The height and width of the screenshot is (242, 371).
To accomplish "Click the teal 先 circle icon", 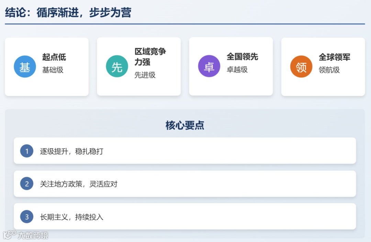I will point(117,66).
